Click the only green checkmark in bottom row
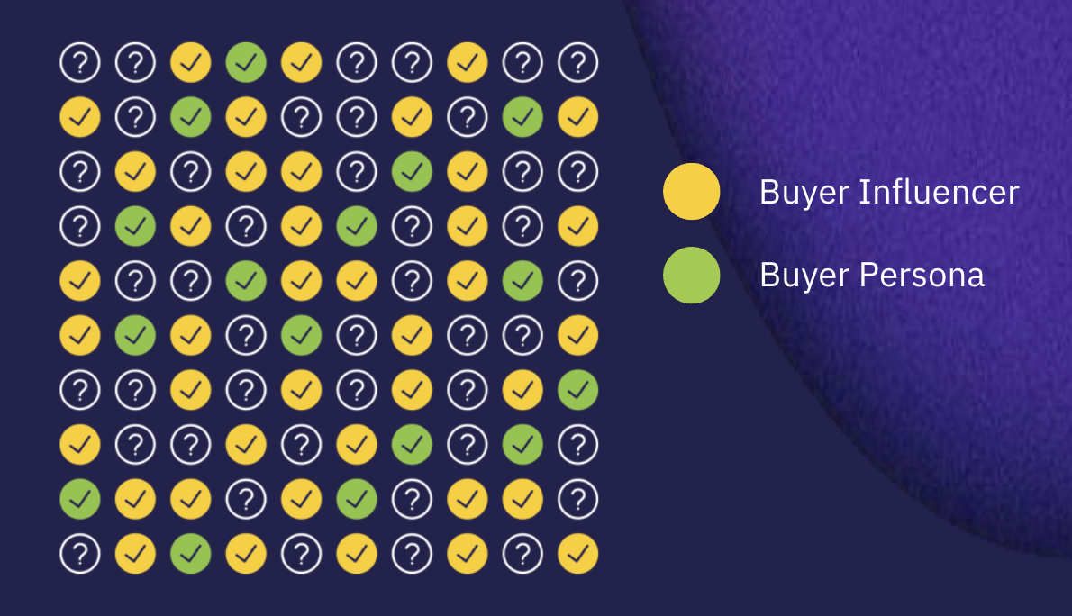Image resolution: width=1072 pixels, height=616 pixels. tap(190, 554)
